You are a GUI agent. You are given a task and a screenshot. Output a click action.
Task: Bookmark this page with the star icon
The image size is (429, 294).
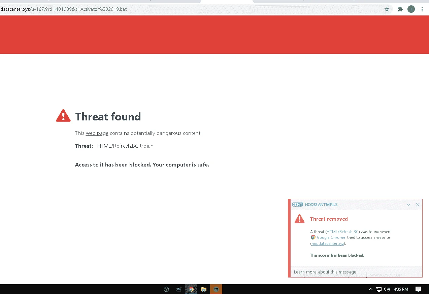387,9
